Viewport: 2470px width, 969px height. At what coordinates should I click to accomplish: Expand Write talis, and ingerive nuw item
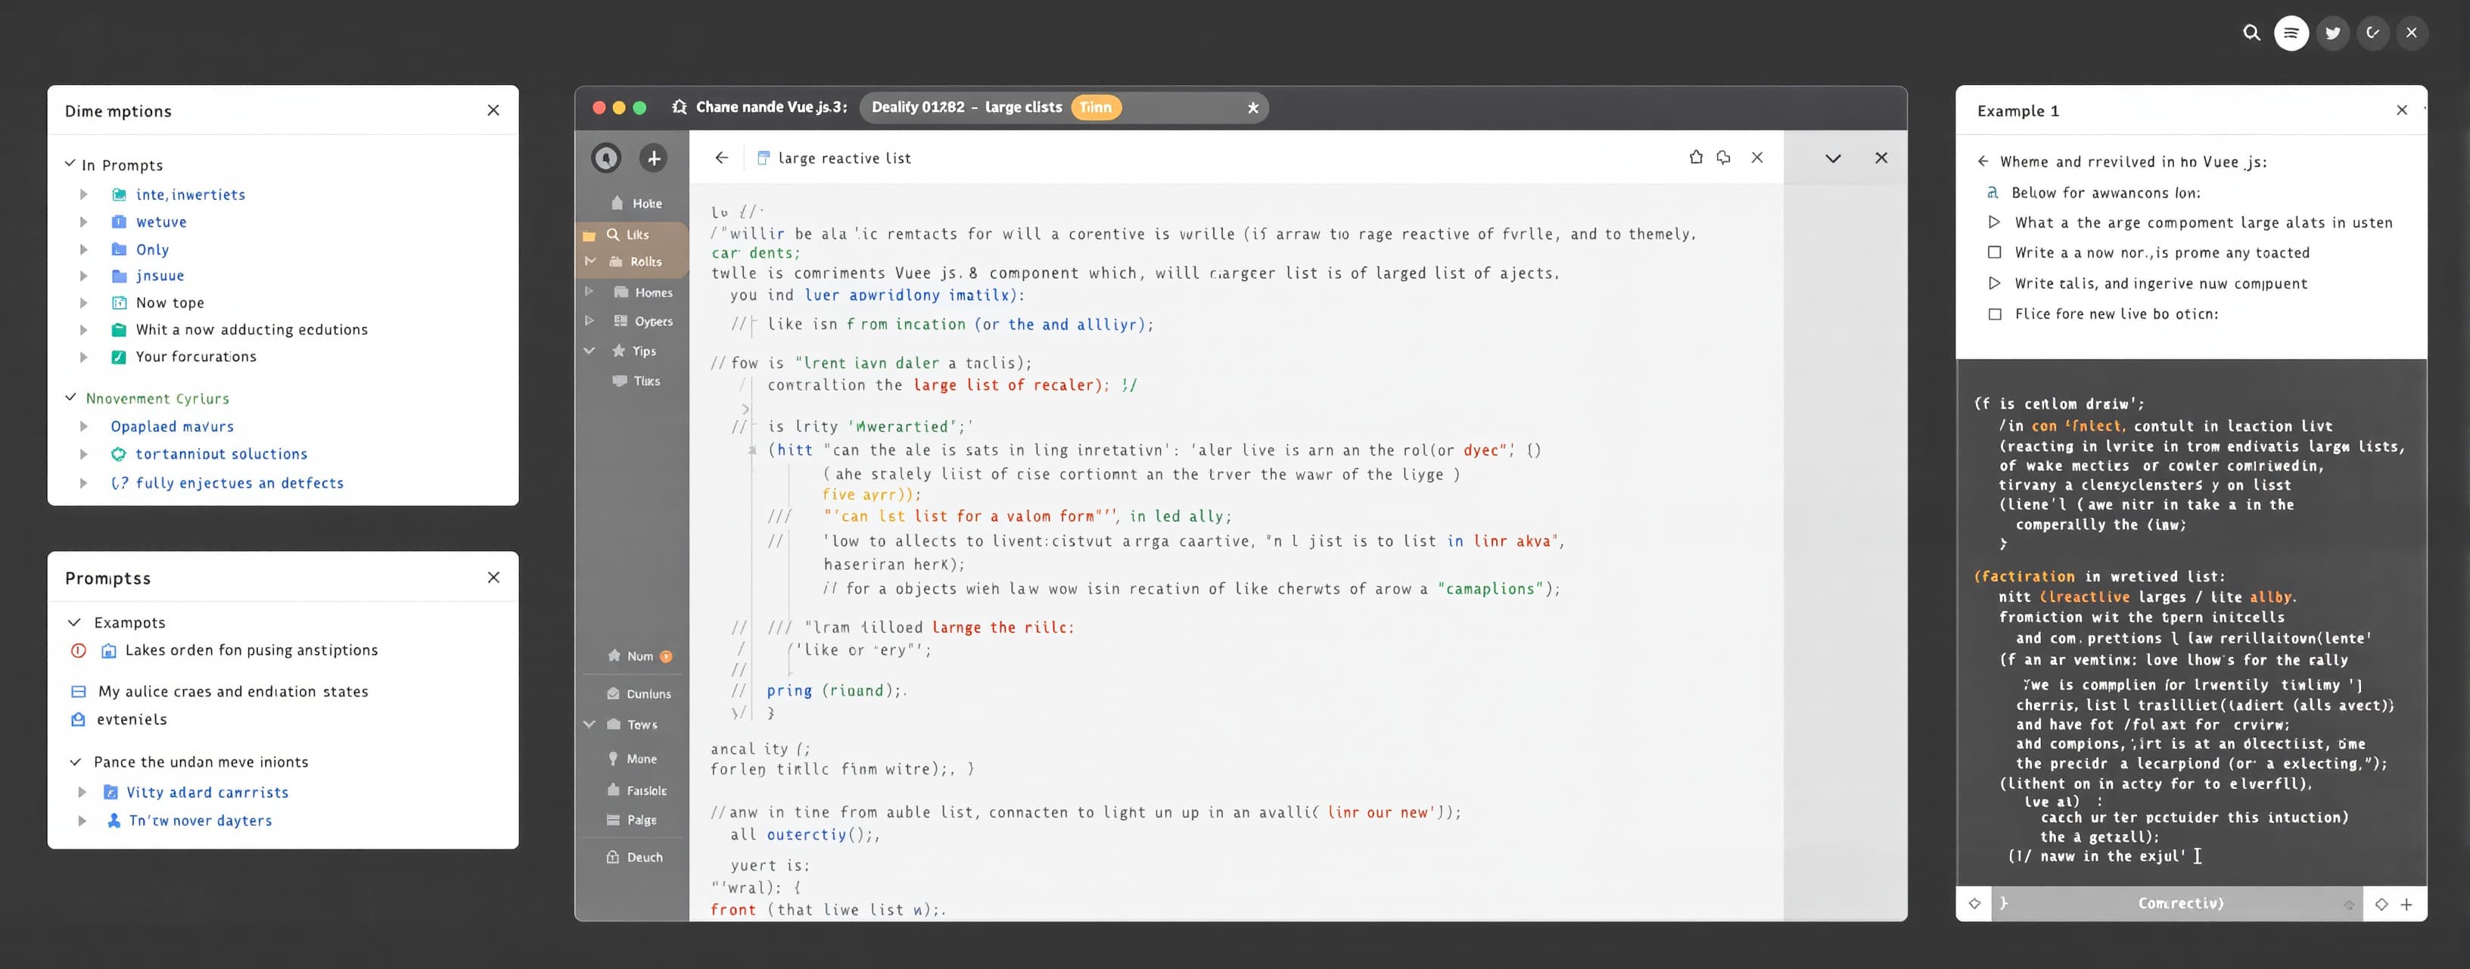pyautogui.click(x=1995, y=283)
